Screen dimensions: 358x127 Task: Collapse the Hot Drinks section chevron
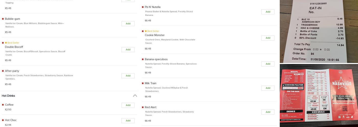point(135,96)
